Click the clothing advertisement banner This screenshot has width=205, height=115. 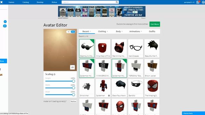pyautogui.click(x=102, y=11)
